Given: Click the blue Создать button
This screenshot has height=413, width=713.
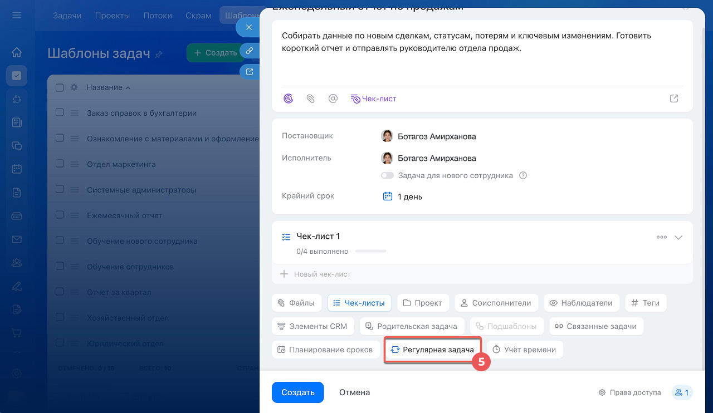Looking at the screenshot, I should [297, 392].
